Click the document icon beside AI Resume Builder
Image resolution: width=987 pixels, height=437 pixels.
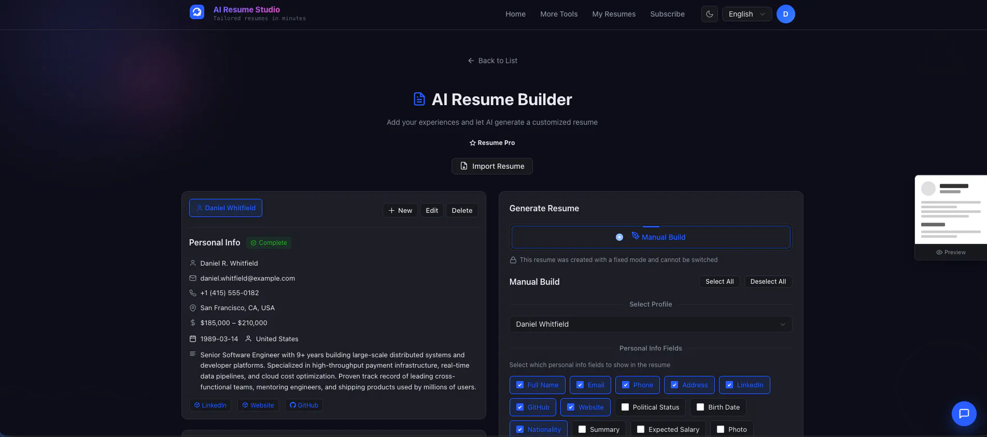(x=419, y=99)
